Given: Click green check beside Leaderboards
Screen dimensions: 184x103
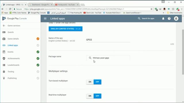Looking at the screenshot, I should [38, 65].
